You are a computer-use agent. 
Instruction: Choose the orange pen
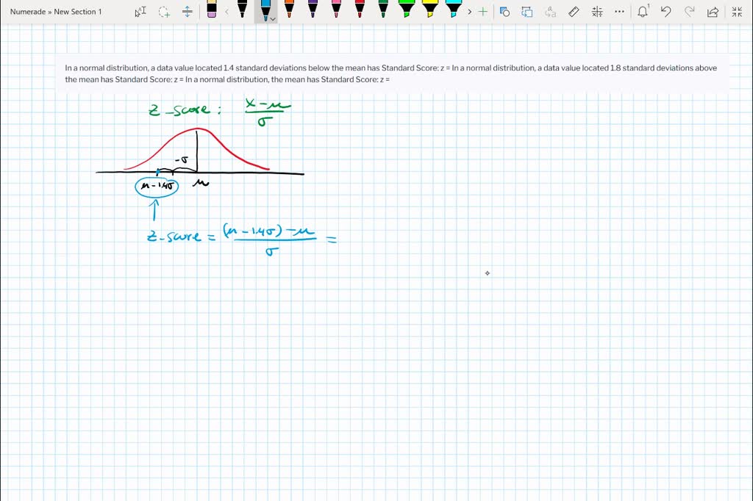(289, 10)
